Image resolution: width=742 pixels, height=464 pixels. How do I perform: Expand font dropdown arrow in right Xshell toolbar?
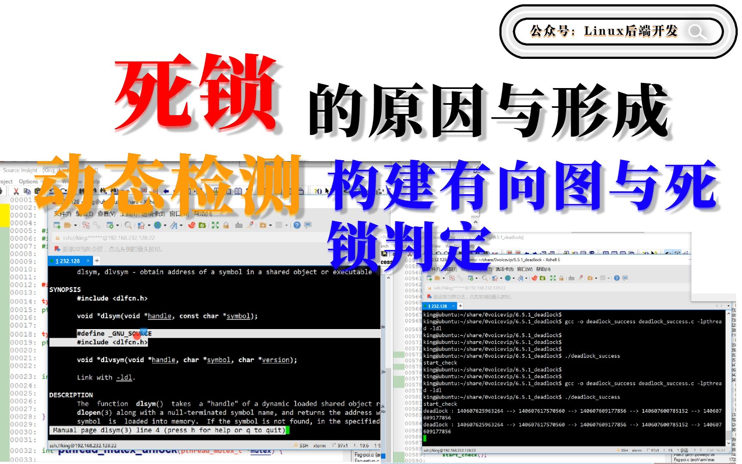click(x=526, y=278)
